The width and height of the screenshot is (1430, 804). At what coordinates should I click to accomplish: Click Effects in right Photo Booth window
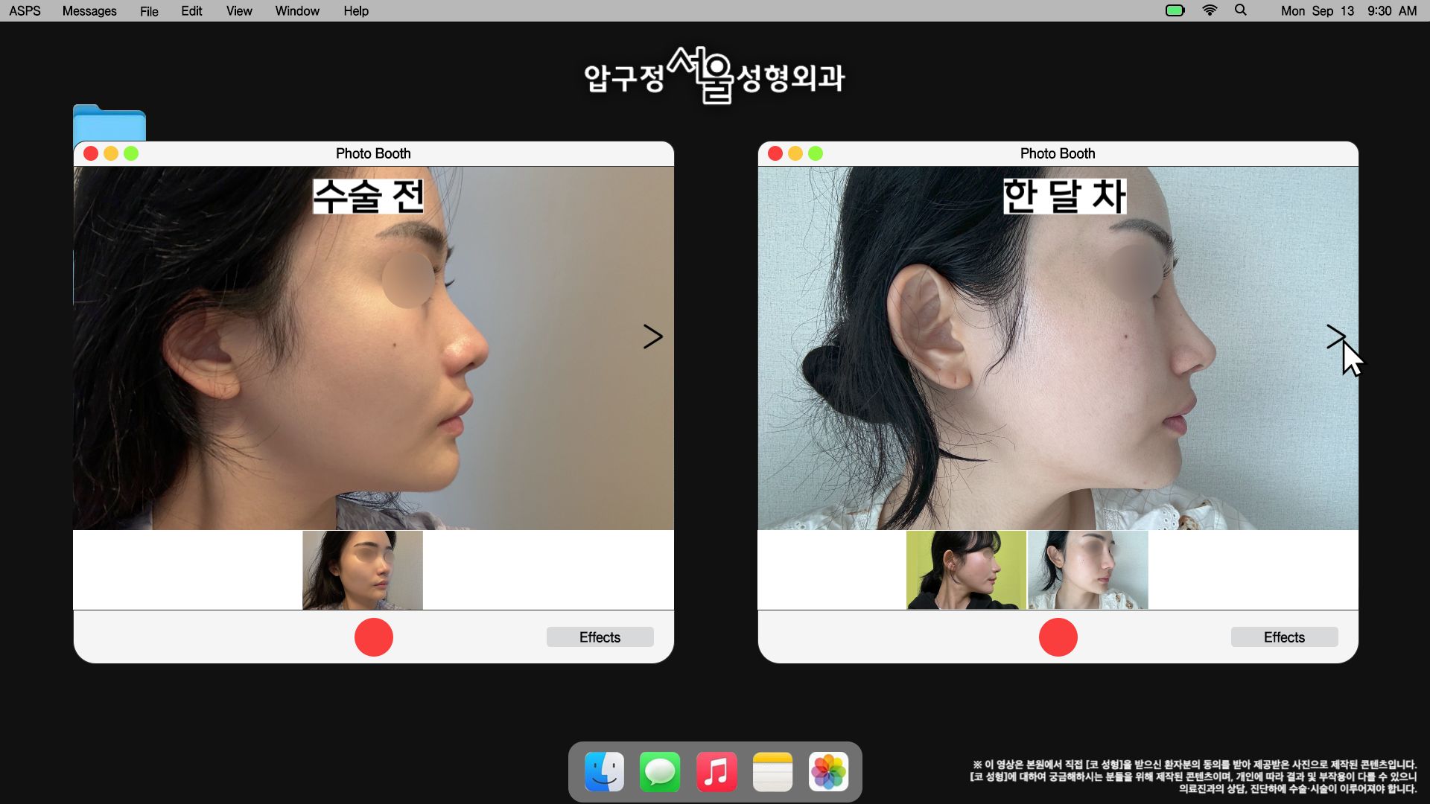pyautogui.click(x=1284, y=637)
